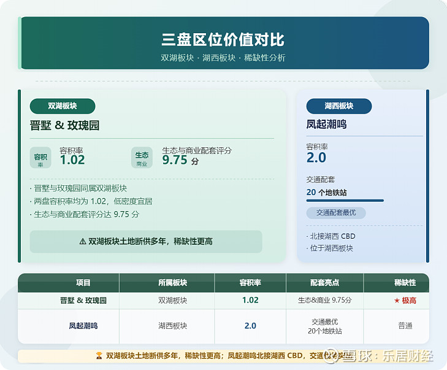Select the 凤起潮鸣 table row name

pyautogui.click(x=83, y=326)
